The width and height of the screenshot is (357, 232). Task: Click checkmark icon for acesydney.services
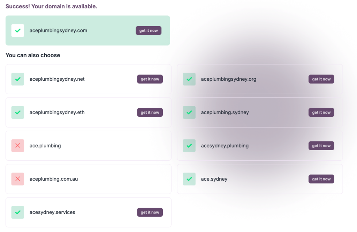pyautogui.click(x=18, y=212)
